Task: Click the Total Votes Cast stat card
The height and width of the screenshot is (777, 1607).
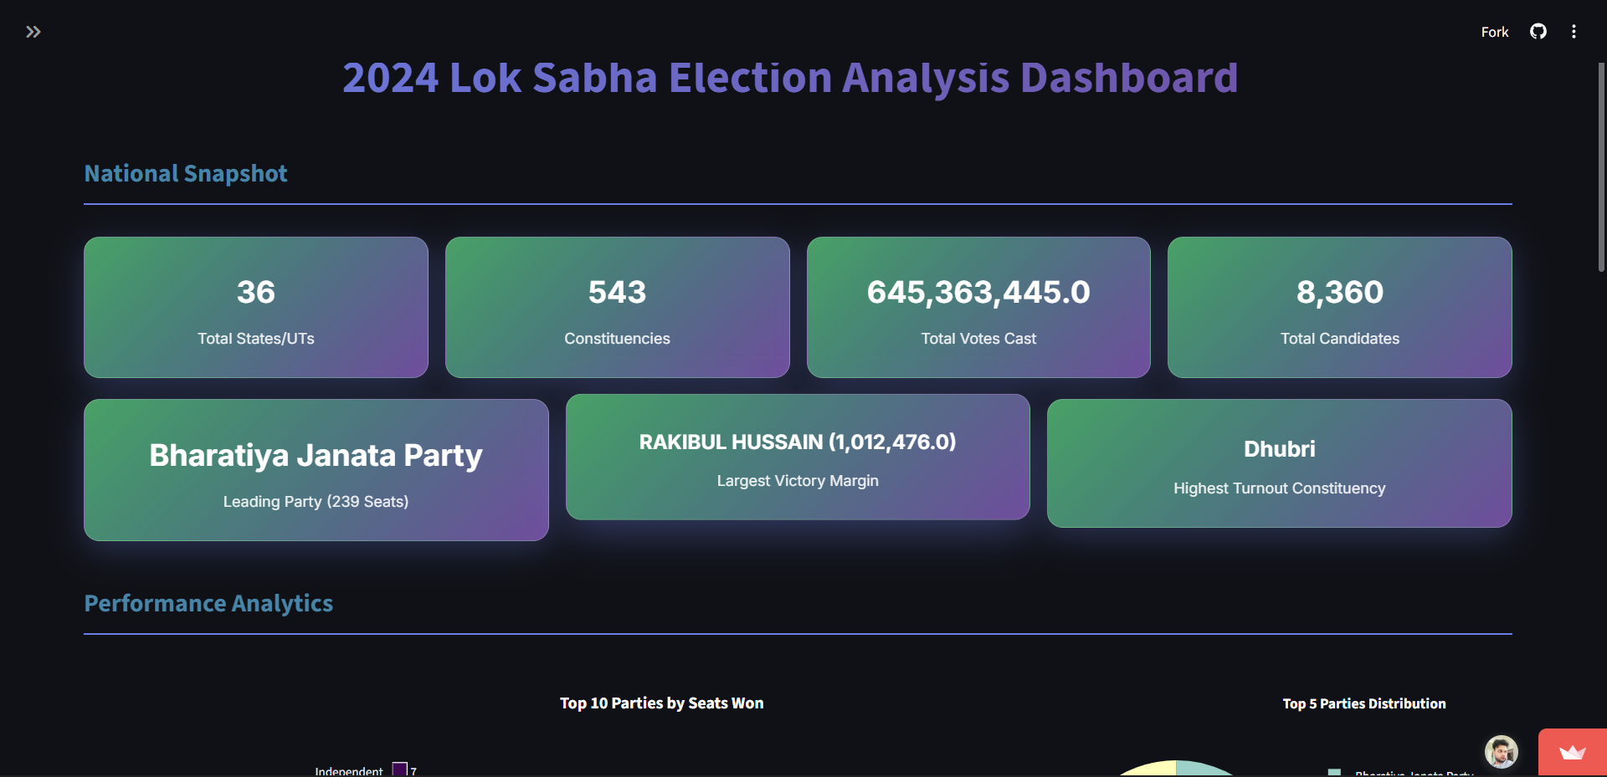Action: pyautogui.click(x=978, y=307)
